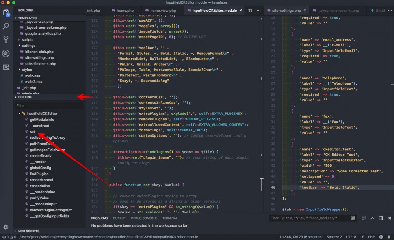
Task: Click the smiley feedback icon
Action: pyautogui.click(x=381, y=237)
